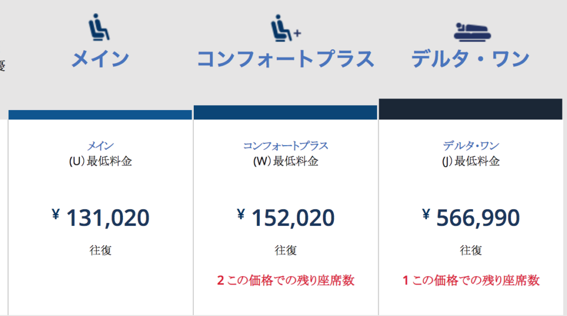
Task: Click the (U) 最低料金 label
Action: (x=101, y=161)
